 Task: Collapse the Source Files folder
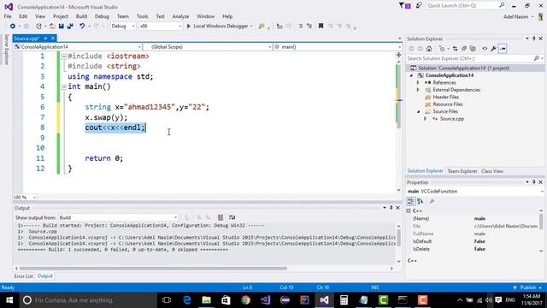tap(418, 112)
